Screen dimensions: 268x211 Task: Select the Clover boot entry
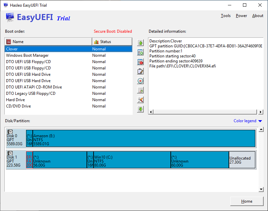pos(69,49)
